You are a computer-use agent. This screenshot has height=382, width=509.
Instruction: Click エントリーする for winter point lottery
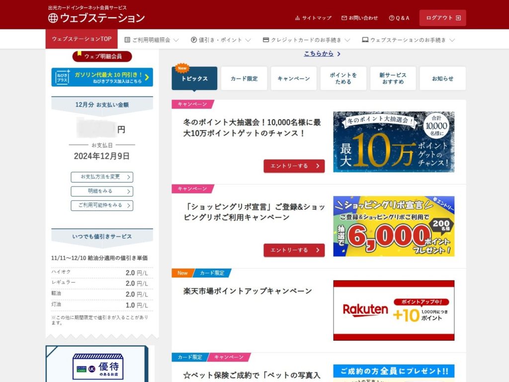point(294,166)
